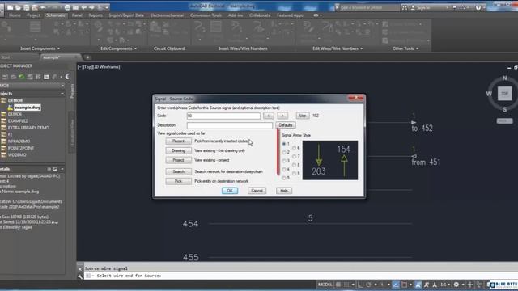Screen dimensions: 518x291
Task: Click the crescent-shaped icon ending Project Manager toolbar
Action: pos(67,77)
